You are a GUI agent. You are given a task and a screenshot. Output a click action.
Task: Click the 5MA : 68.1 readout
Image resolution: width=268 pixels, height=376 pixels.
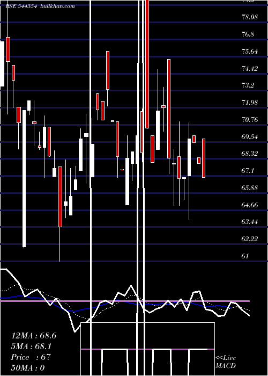pyautogui.click(x=31, y=346)
